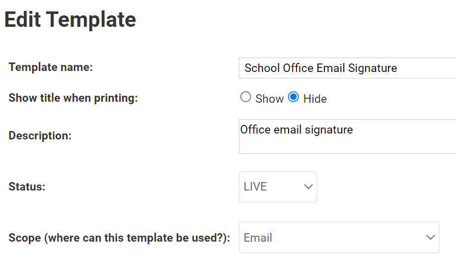Screen dimensions: 456x260
Task: Click the "Show title when printing:" label
Action: pyautogui.click(x=73, y=98)
